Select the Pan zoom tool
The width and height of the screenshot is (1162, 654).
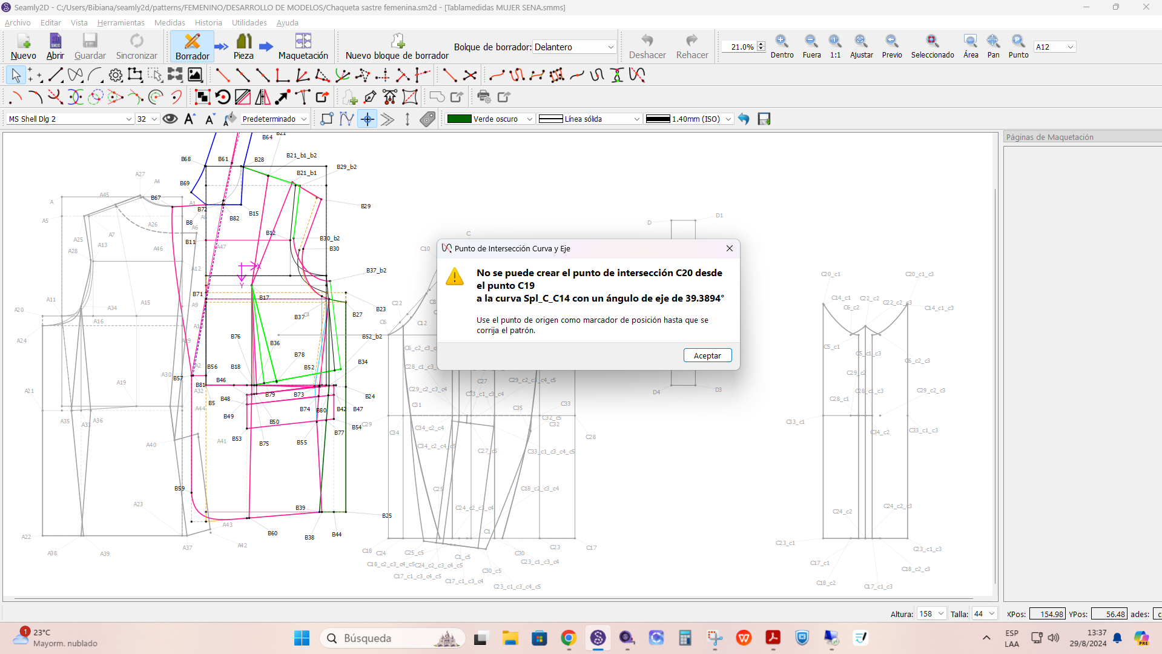coord(993,47)
